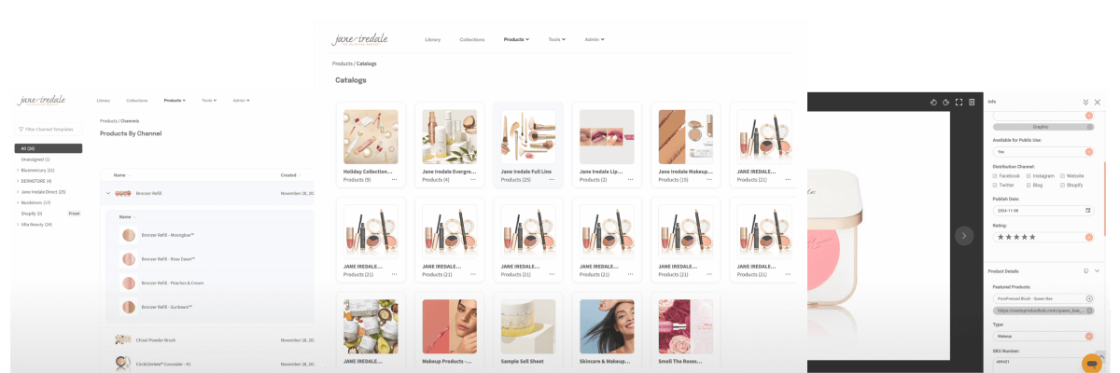
Task: Click the Products breadcrumb above Catalogs
Action: [x=343, y=63]
